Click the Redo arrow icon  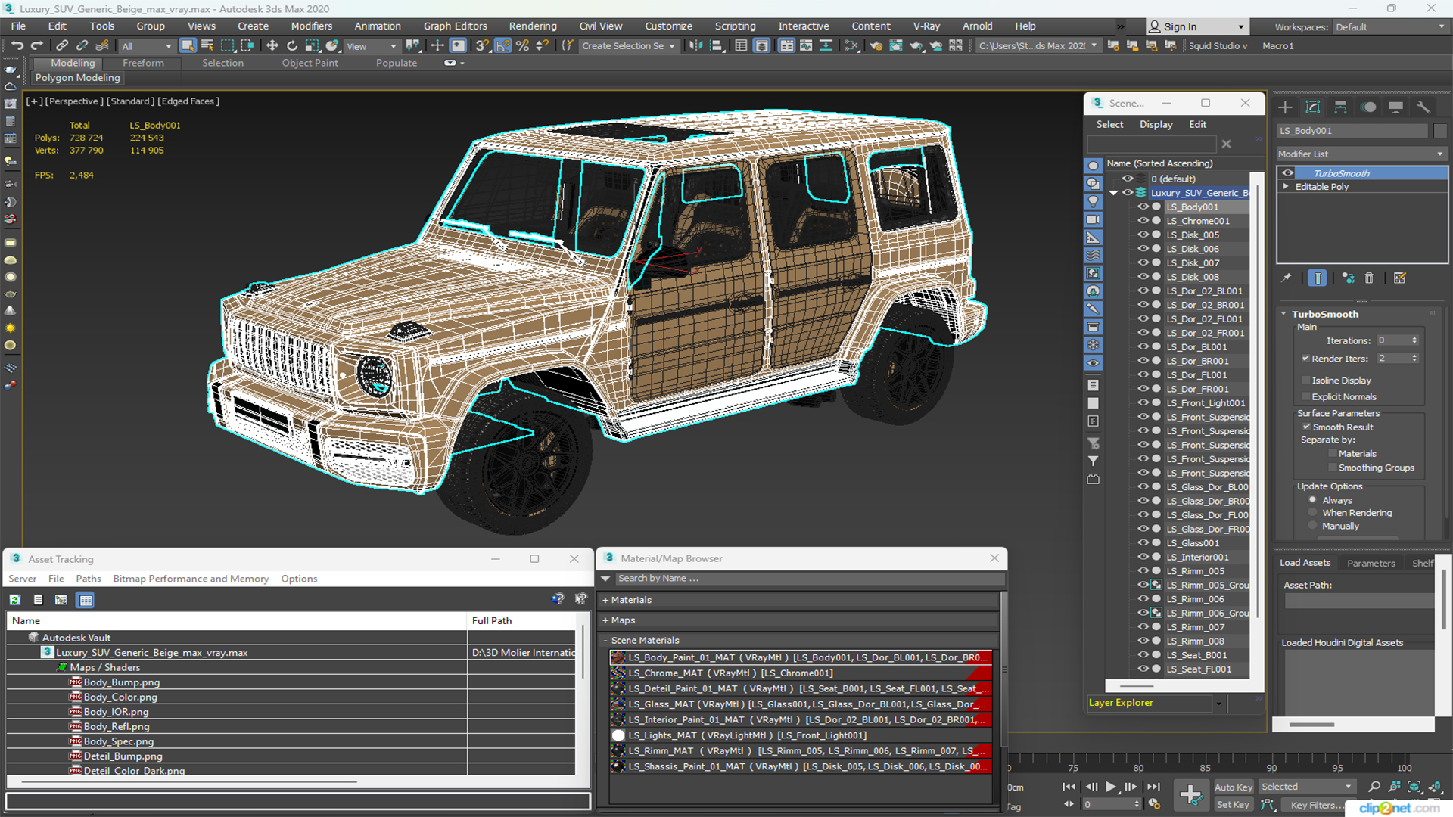point(36,46)
